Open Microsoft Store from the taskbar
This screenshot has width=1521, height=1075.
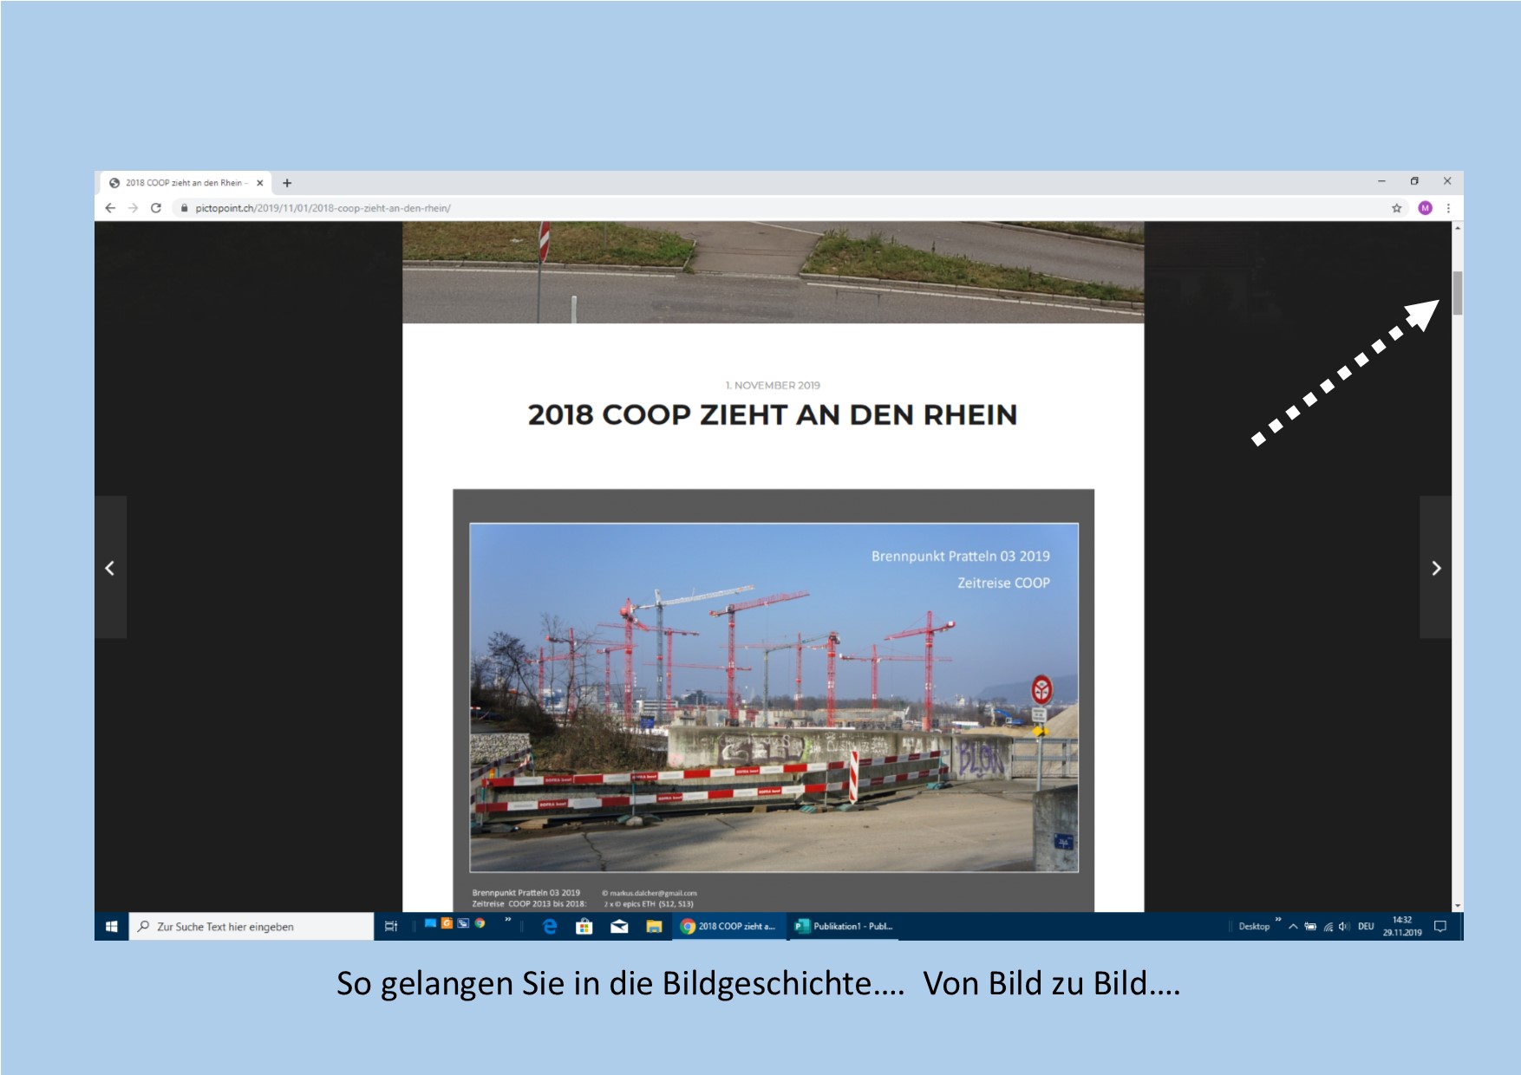pos(584,927)
